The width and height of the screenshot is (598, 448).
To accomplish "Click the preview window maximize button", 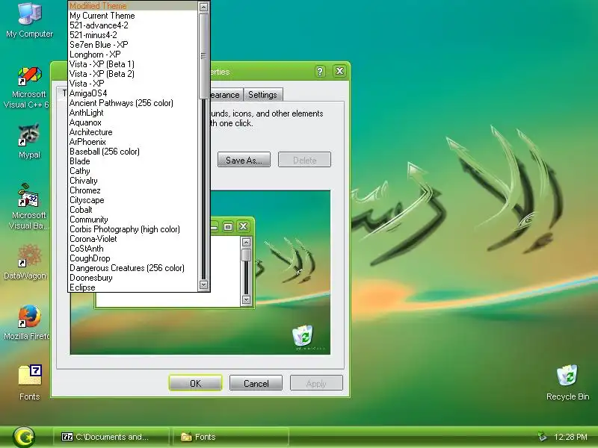I will pyautogui.click(x=228, y=227).
